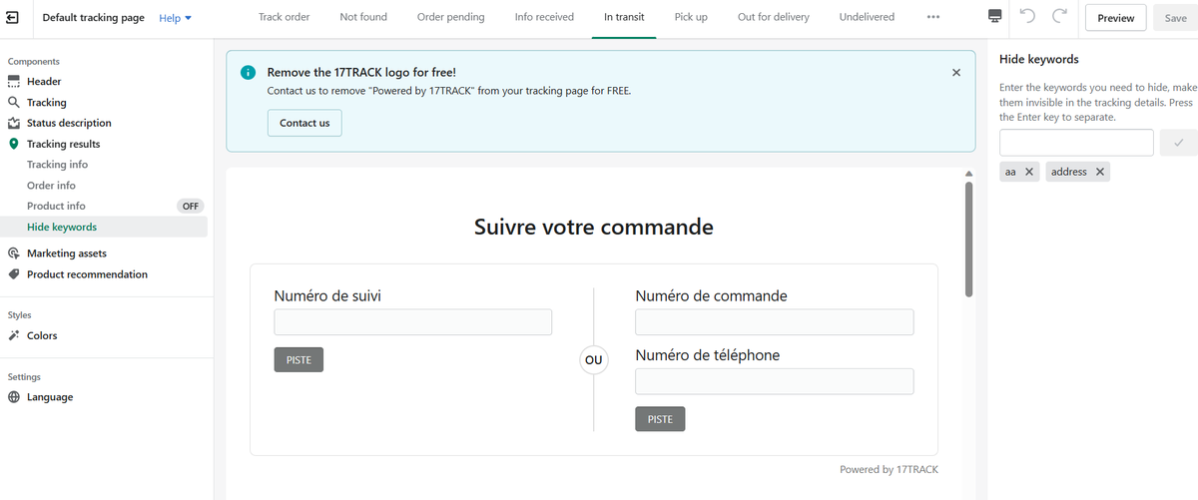Click the hide keywords text input
1198x500 pixels.
1076,143
